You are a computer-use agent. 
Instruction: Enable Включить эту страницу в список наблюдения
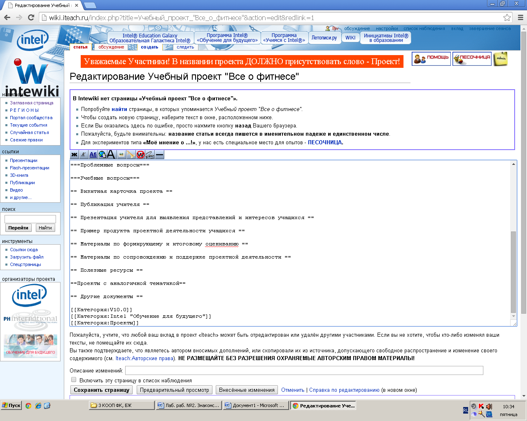point(74,380)
